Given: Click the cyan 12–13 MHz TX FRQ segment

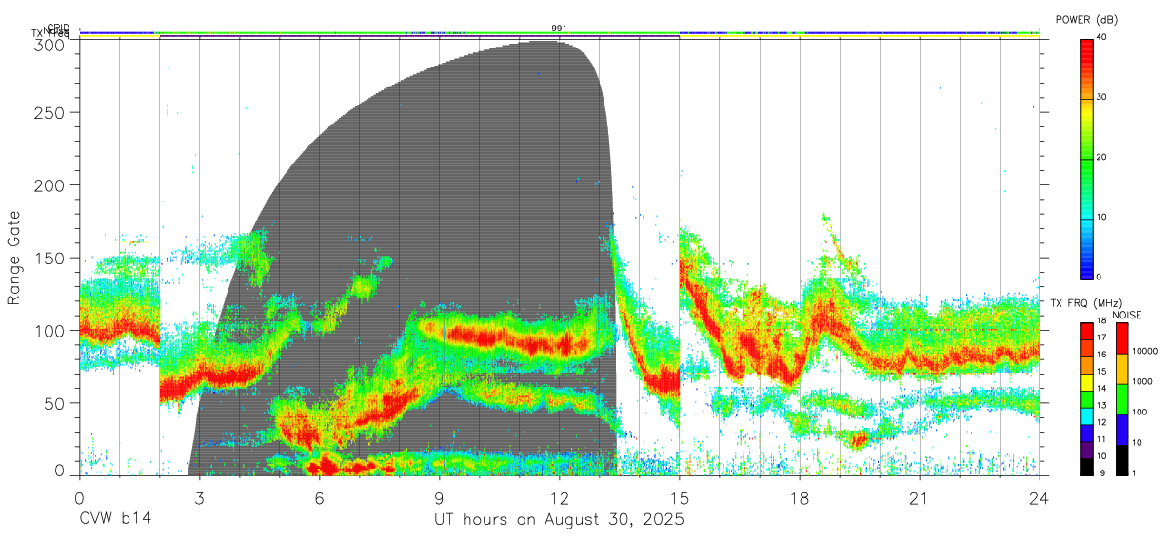Looking at the screenshot, I should click(1087, 415).
